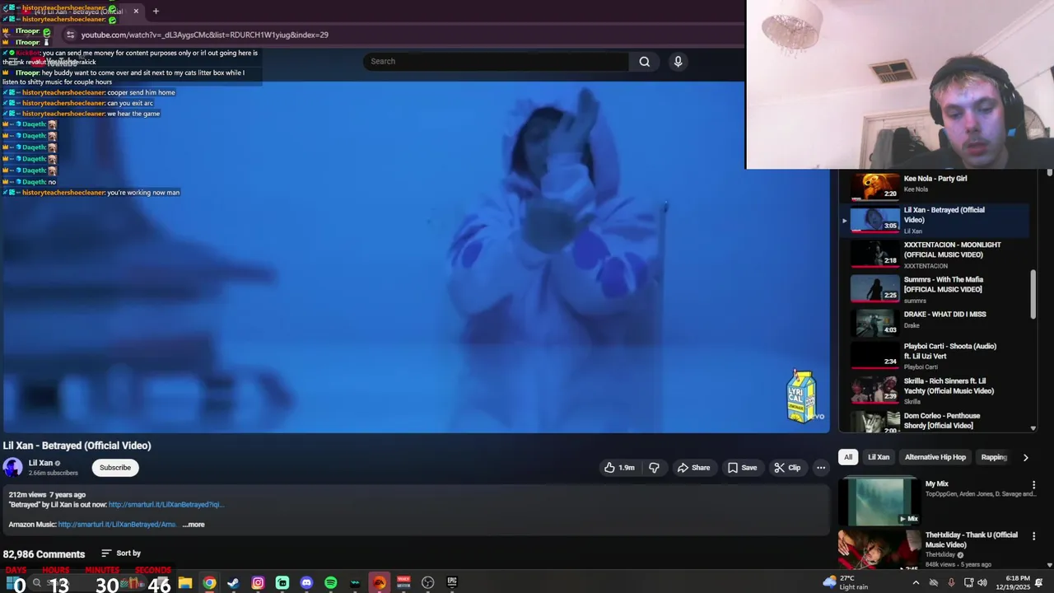Open Lil Xan channel avatar

[x=12, y=468]
